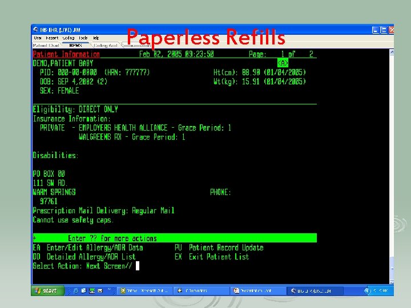Click the SEX: FEMALE line
The image size is (411, 308).
pyautogui.click(x=59, y=91)
